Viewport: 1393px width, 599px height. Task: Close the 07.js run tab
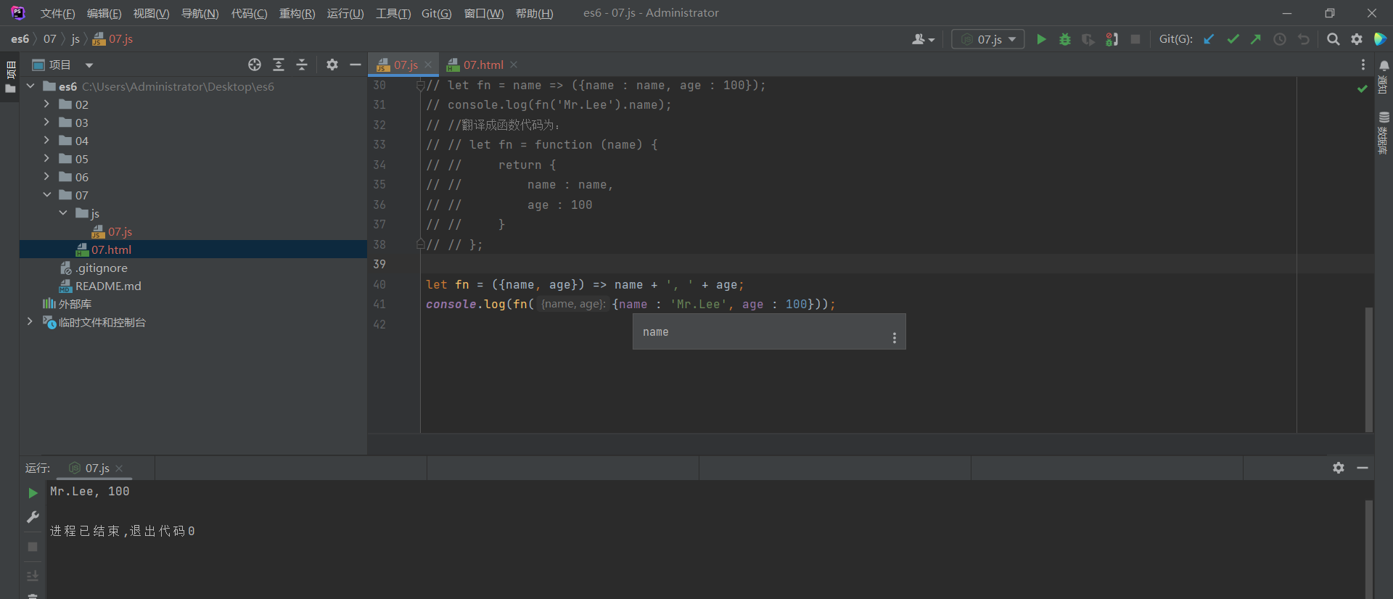pos(120,468)
